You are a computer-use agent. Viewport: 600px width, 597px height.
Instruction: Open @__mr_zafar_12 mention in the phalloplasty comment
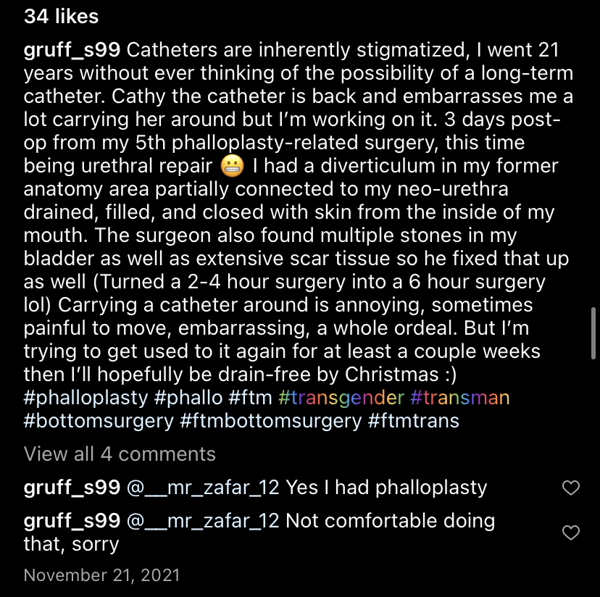[x=203, y=488]
